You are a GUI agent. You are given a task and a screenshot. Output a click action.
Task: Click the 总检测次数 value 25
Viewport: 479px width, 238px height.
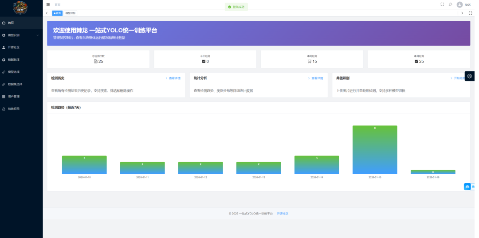[101, 61]
